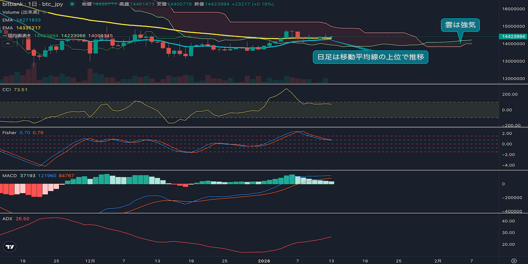Select the 一目均衡表 indicator legend
This screenshot has height=264, width=528.
pyautogui.click(x=18, y=36)
